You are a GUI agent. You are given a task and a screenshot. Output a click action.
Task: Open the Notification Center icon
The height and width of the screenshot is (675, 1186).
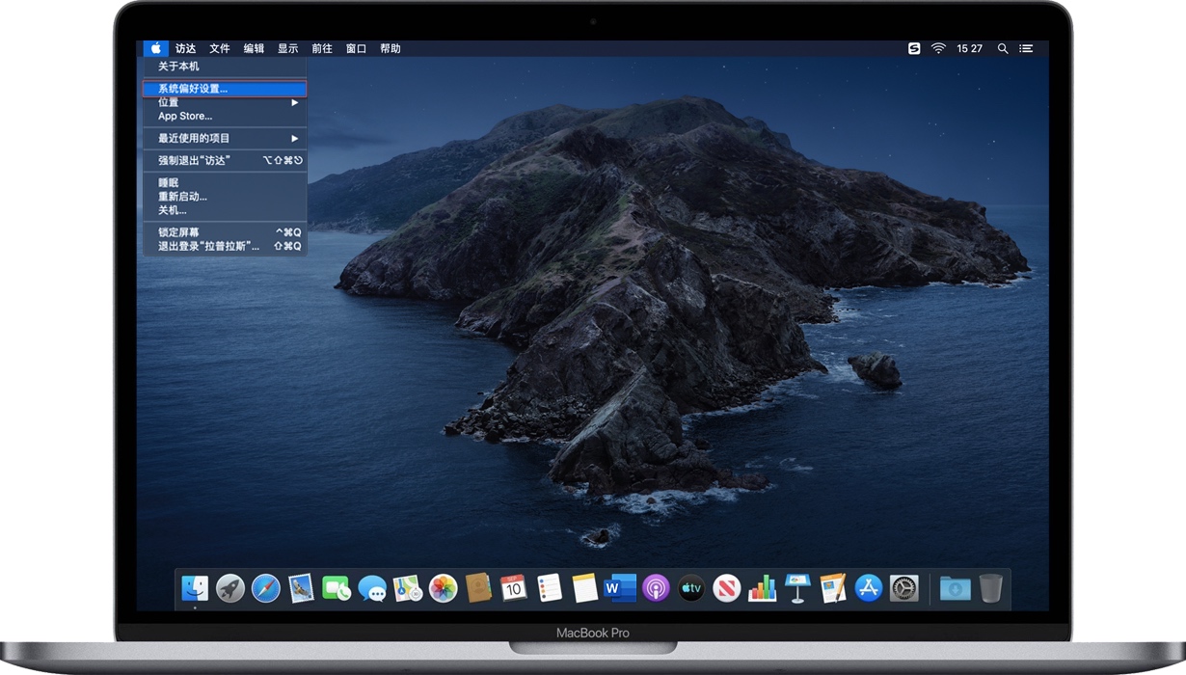click(x=1026, y=48)
